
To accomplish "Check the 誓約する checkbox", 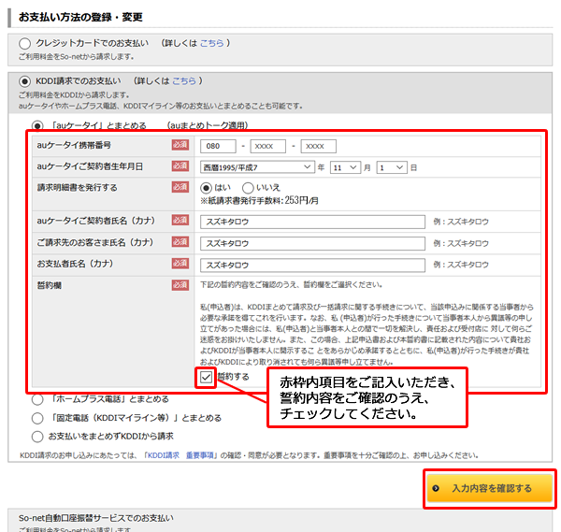I will pos(207,377).
